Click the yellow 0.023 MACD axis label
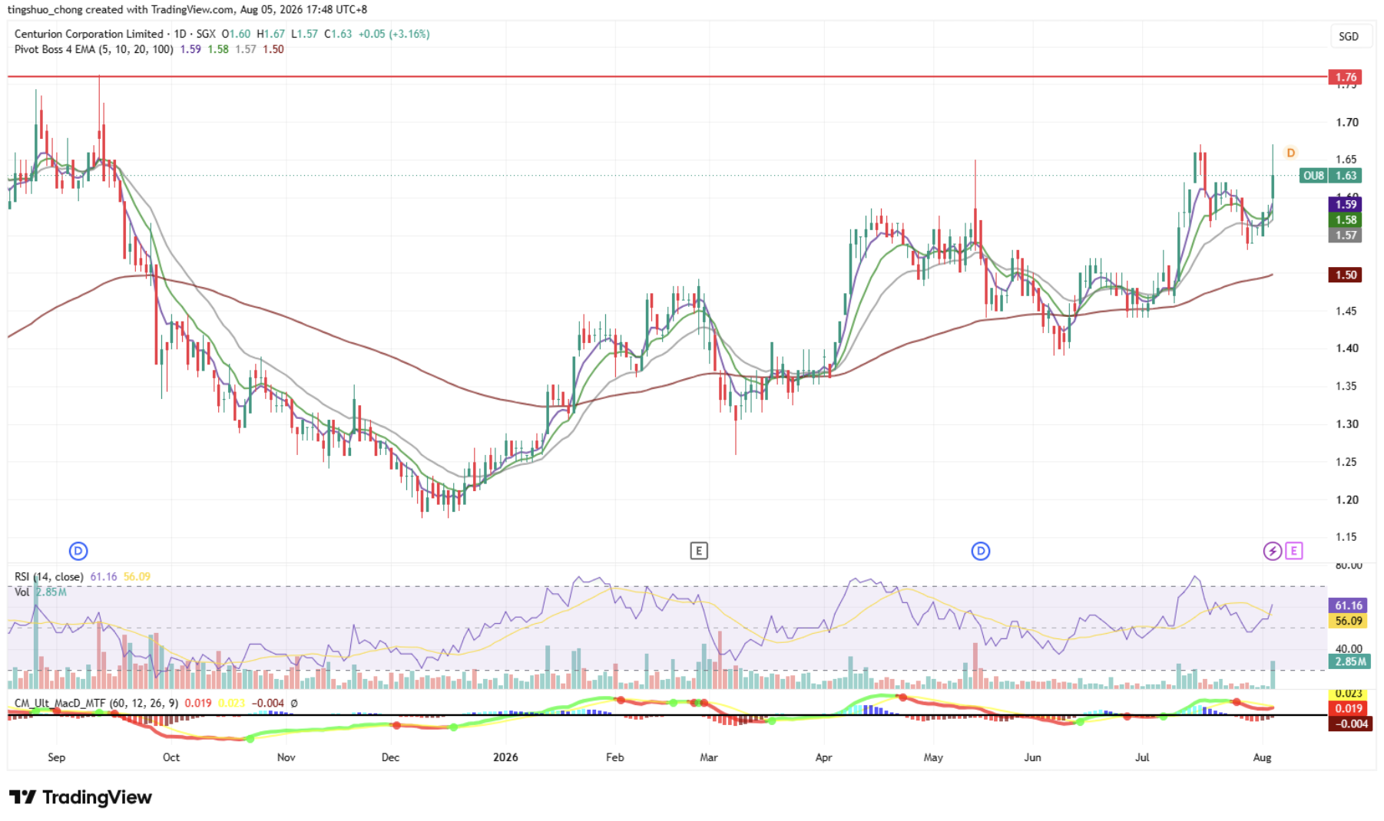 pyautogui.click(x=1349, y=694)
